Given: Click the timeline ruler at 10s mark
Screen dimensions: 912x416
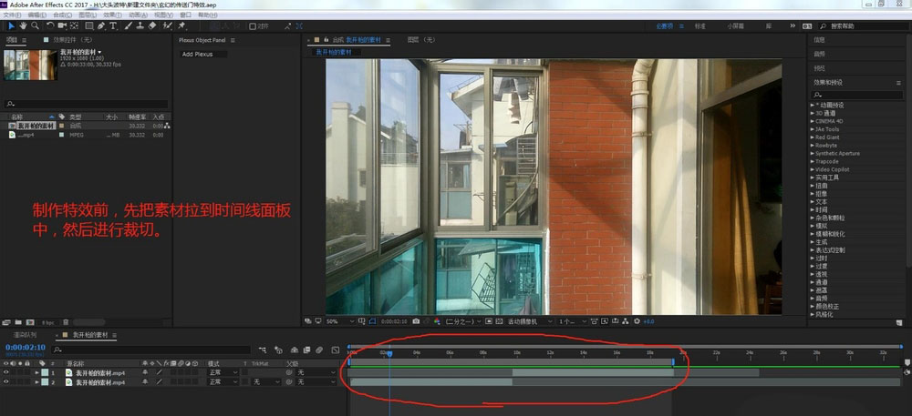Looking at the screenshot, I should pos(517,351).
